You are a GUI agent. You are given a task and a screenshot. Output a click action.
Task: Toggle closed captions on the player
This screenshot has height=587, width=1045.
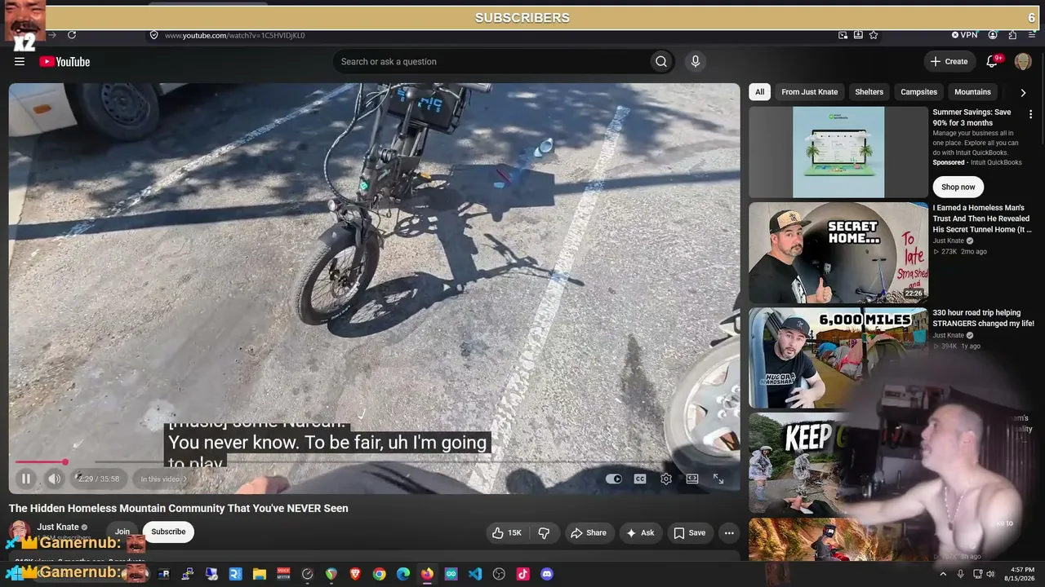click(x=640, y=479)
